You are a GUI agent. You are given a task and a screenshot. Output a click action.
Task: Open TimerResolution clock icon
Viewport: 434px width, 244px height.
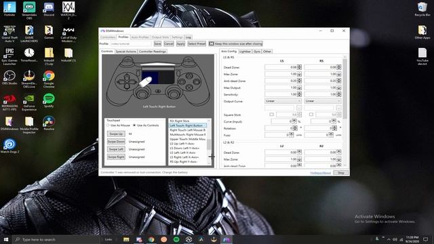tap(29, 54)
